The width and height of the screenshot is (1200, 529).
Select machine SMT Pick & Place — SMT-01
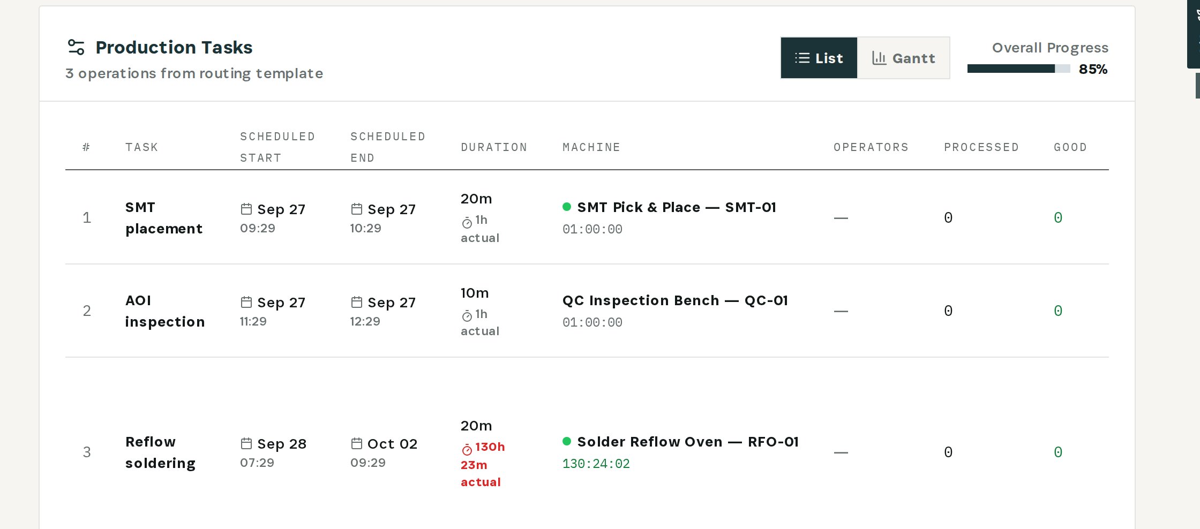pos(677,207)
